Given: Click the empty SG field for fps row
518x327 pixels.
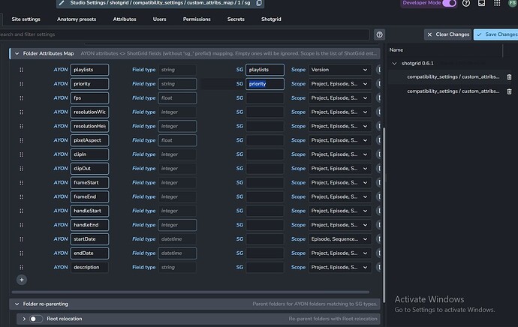Looking at the screenshot, I should click(264, 98).
